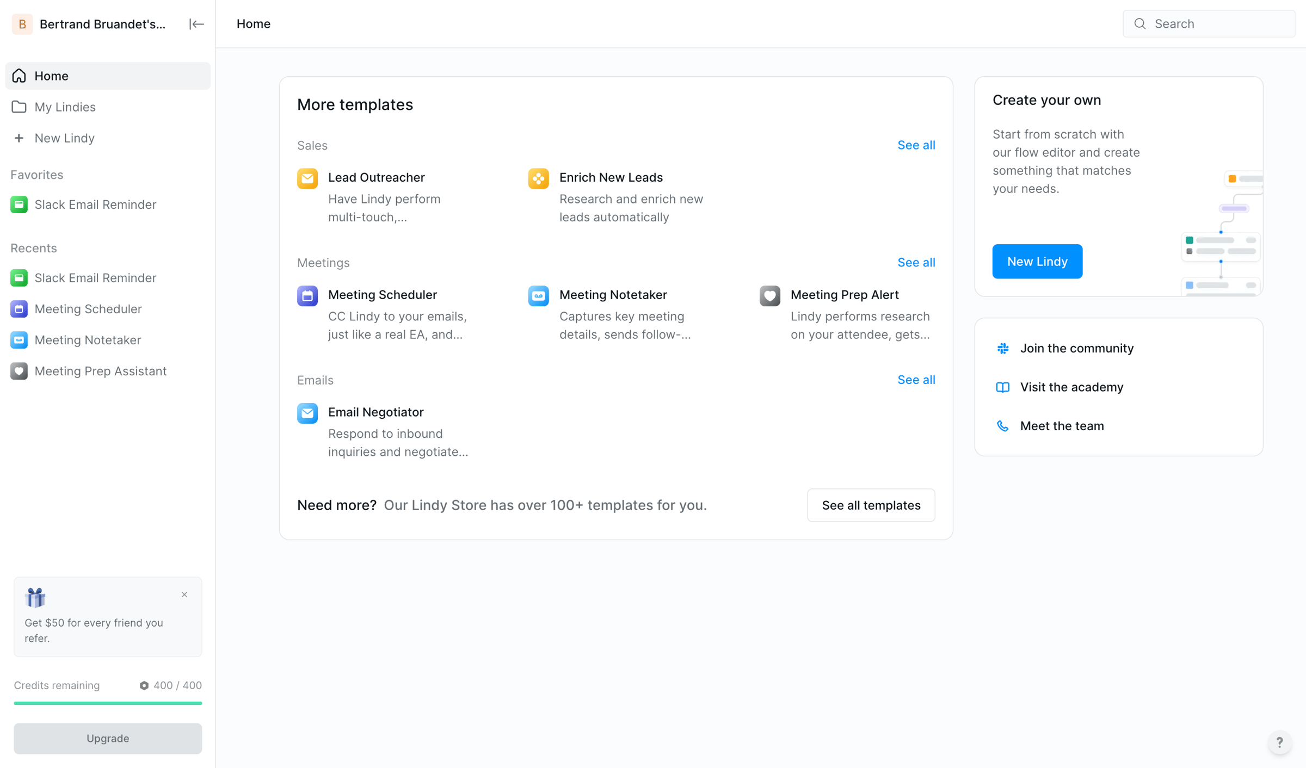
Task: Click the search magnifier icon
Action: coord(1140,24)
